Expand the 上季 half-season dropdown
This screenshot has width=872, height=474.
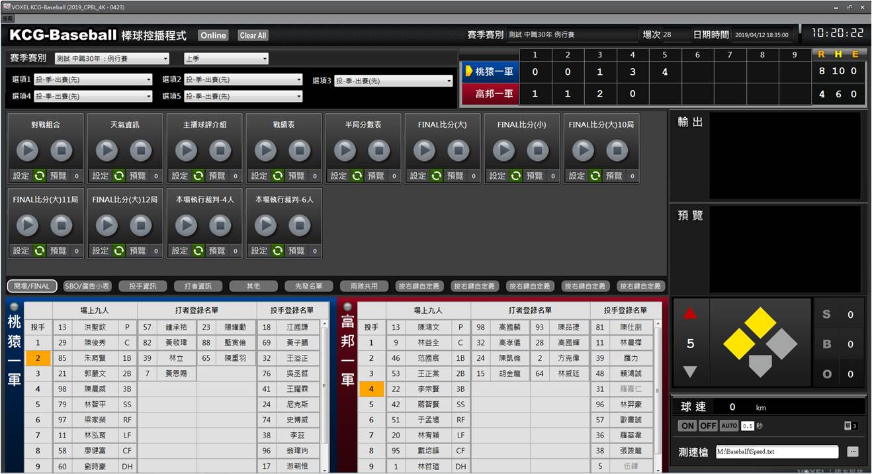point(226,59)
